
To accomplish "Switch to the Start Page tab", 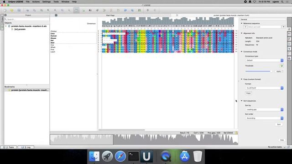I will (x=110, y=15).
